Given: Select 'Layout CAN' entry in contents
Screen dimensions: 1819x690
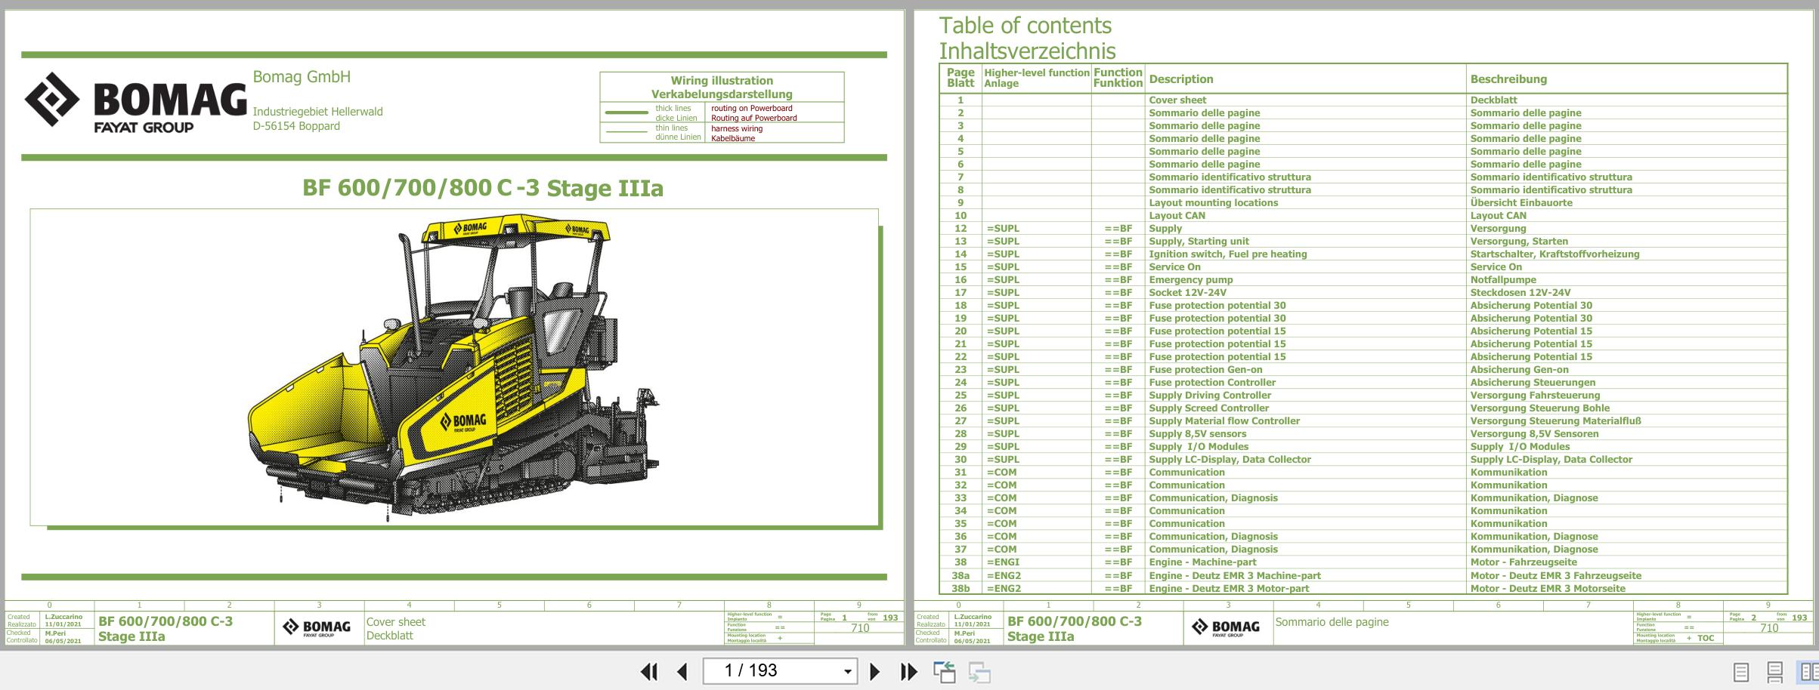Looking at the screenshot, I should coord(1177,216).
